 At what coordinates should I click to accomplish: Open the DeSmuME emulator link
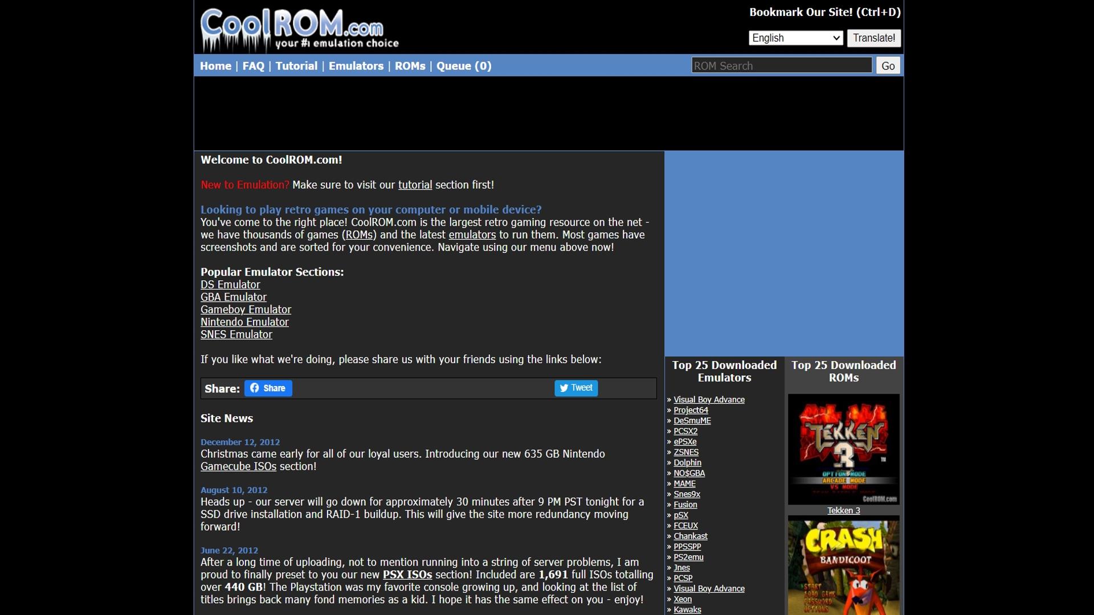tap(692, 421)
